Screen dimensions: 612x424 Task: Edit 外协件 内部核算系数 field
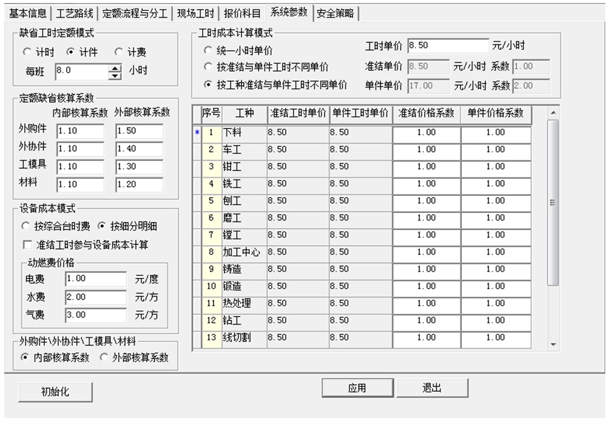81,149
